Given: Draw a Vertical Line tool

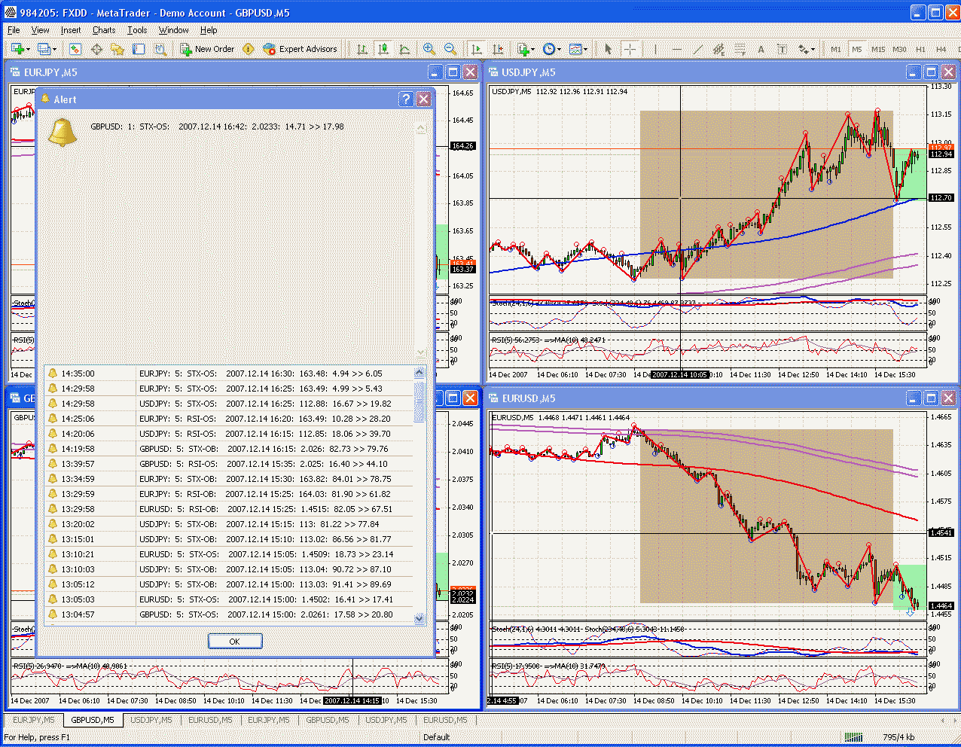Looking at the screenshot, I should [655, 49].
